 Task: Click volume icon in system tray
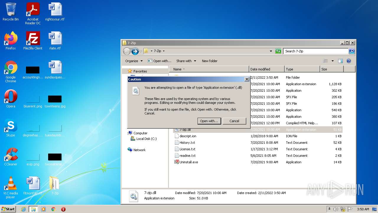(336, 209)
